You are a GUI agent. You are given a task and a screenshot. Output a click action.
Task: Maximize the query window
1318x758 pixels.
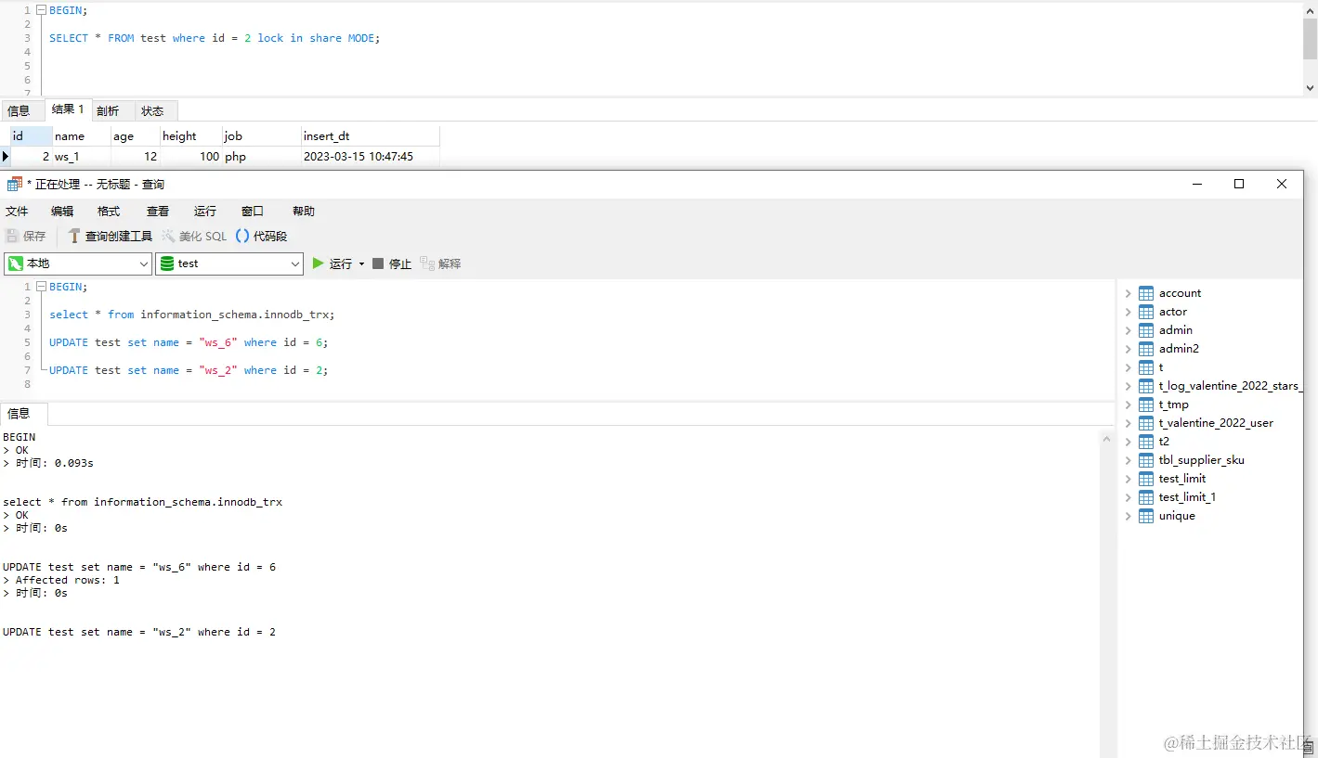1239,184
